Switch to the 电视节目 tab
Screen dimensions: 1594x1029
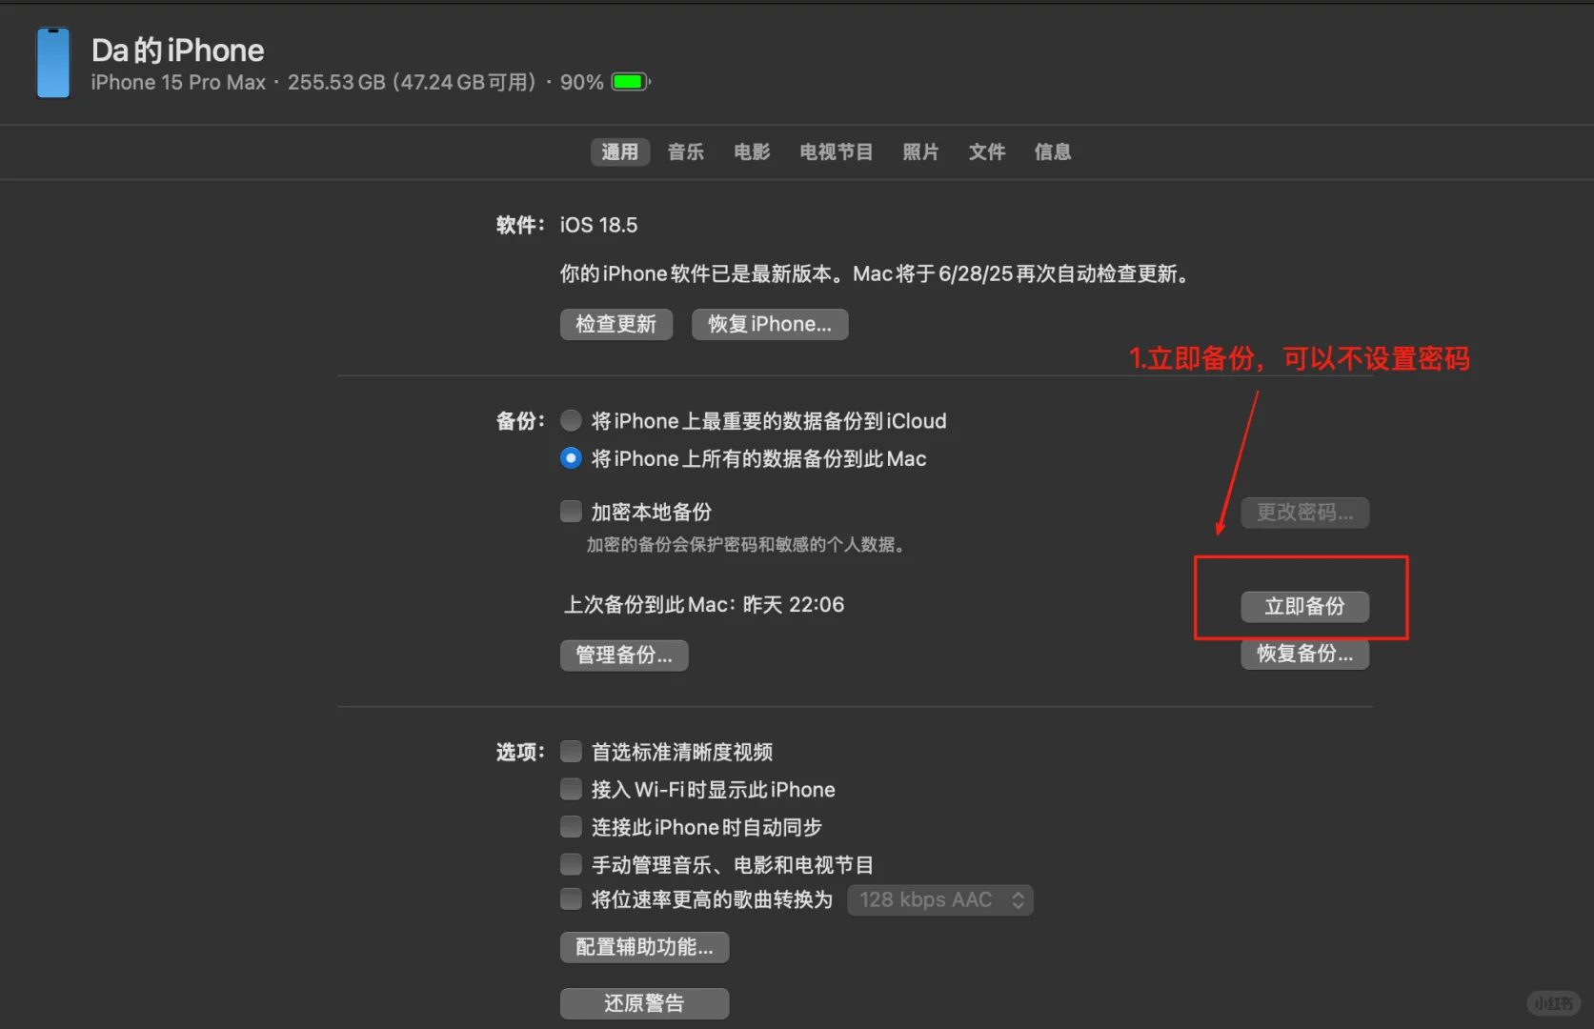[x=836, y=151]
